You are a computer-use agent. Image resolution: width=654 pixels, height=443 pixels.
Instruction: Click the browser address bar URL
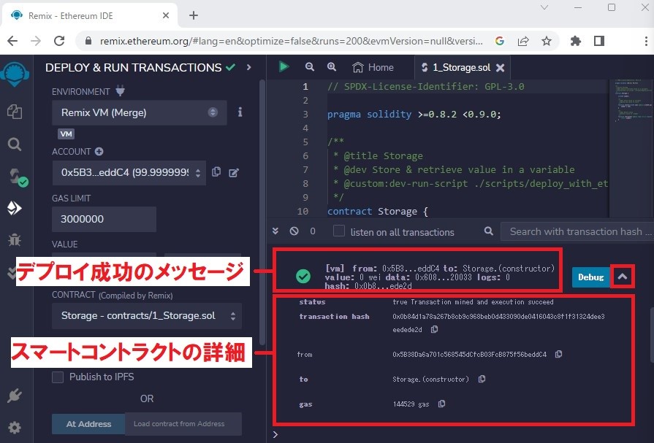point(291,41)
